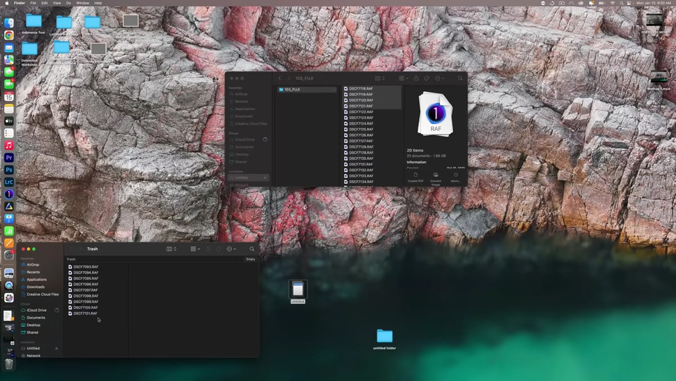Click the share icon in 103_FUJI window
Screen dimensions: 676x381
(416, 78)
